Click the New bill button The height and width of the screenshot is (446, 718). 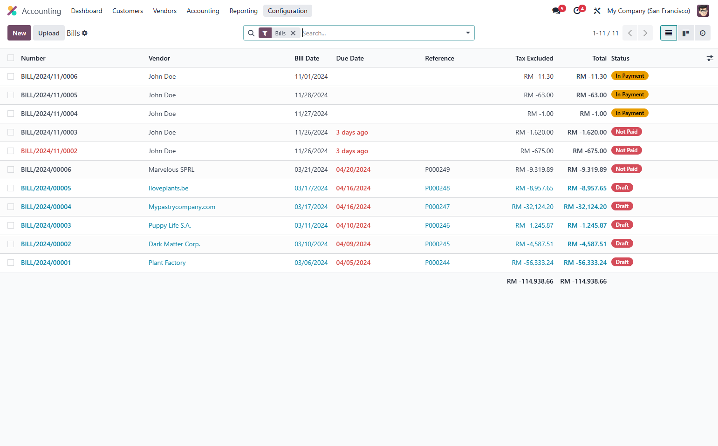[x=19, y=33]
